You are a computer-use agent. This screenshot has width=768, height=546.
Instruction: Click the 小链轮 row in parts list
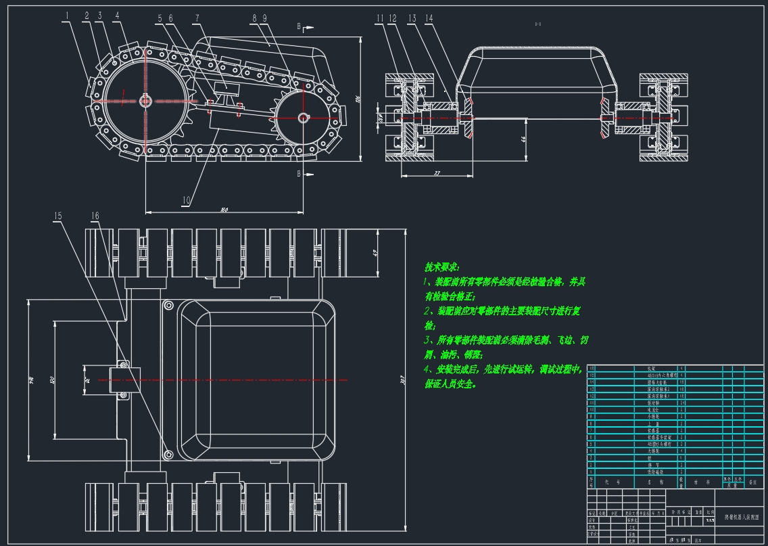click(675, 417)
